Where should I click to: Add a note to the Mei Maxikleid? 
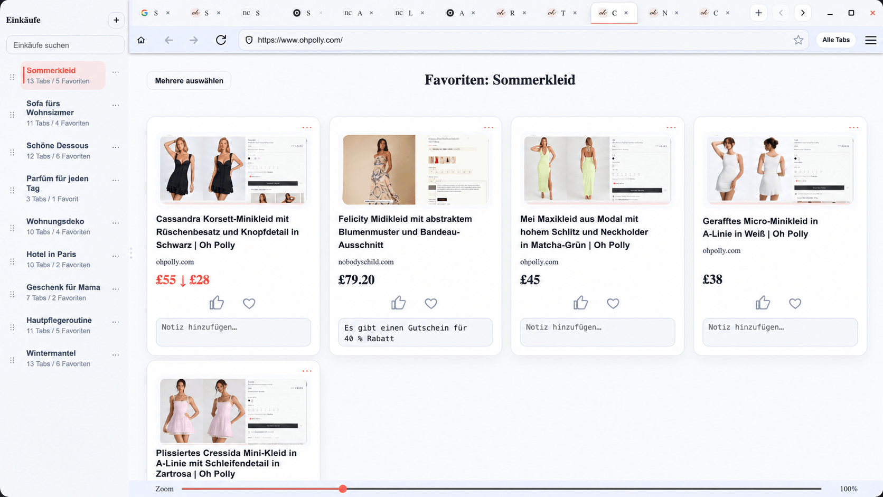tap(597, 332)
